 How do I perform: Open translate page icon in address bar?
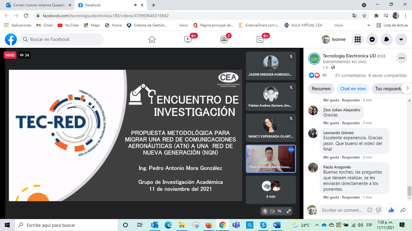355,16
